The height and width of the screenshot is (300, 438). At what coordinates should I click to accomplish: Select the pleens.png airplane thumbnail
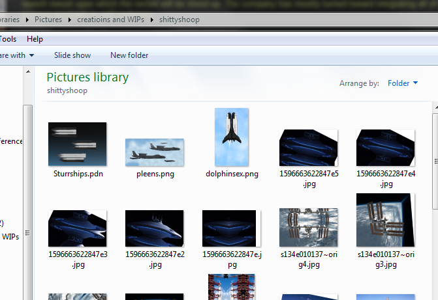[155, 152]
